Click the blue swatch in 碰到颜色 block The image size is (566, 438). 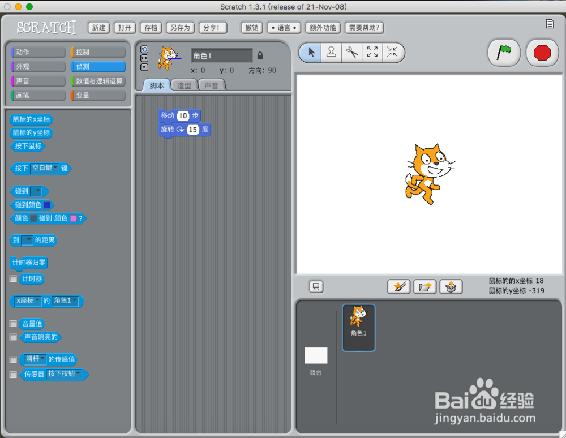(x=47, y=205)
